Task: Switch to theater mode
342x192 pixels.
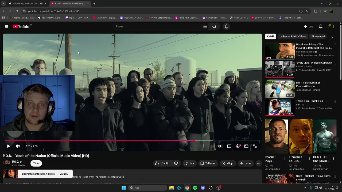Action: [x=246, y=146]
